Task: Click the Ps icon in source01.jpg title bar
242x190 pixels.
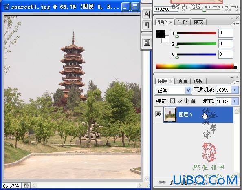Action: 7,7
